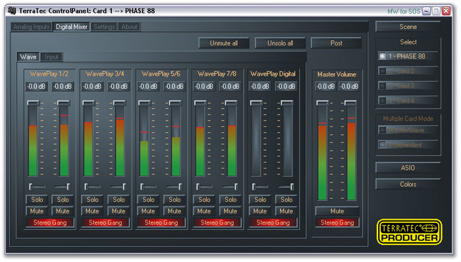The height and width of the screenshot is (262, 461).
Task: Click Master Volume right fader handle
Action: 350,103
